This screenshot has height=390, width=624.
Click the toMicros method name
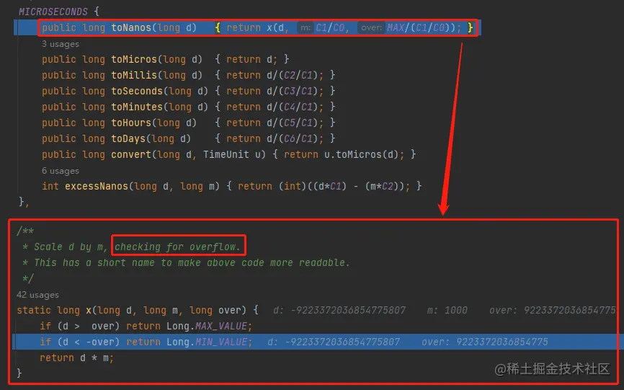[x=134, y=59]
